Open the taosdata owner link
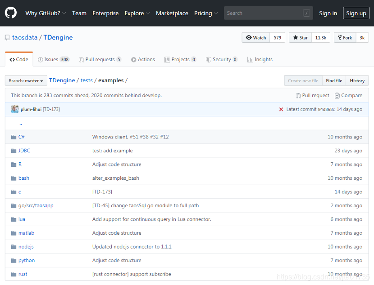This screenshot has width=374, height=285. tap(25, 38)
